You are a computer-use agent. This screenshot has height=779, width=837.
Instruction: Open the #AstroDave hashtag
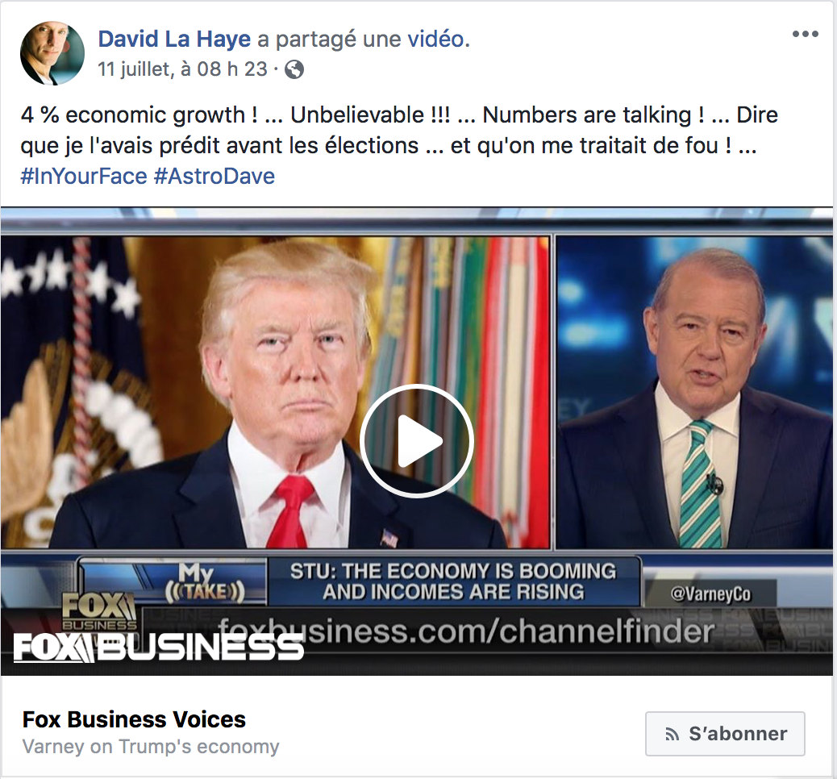(214, 176)
